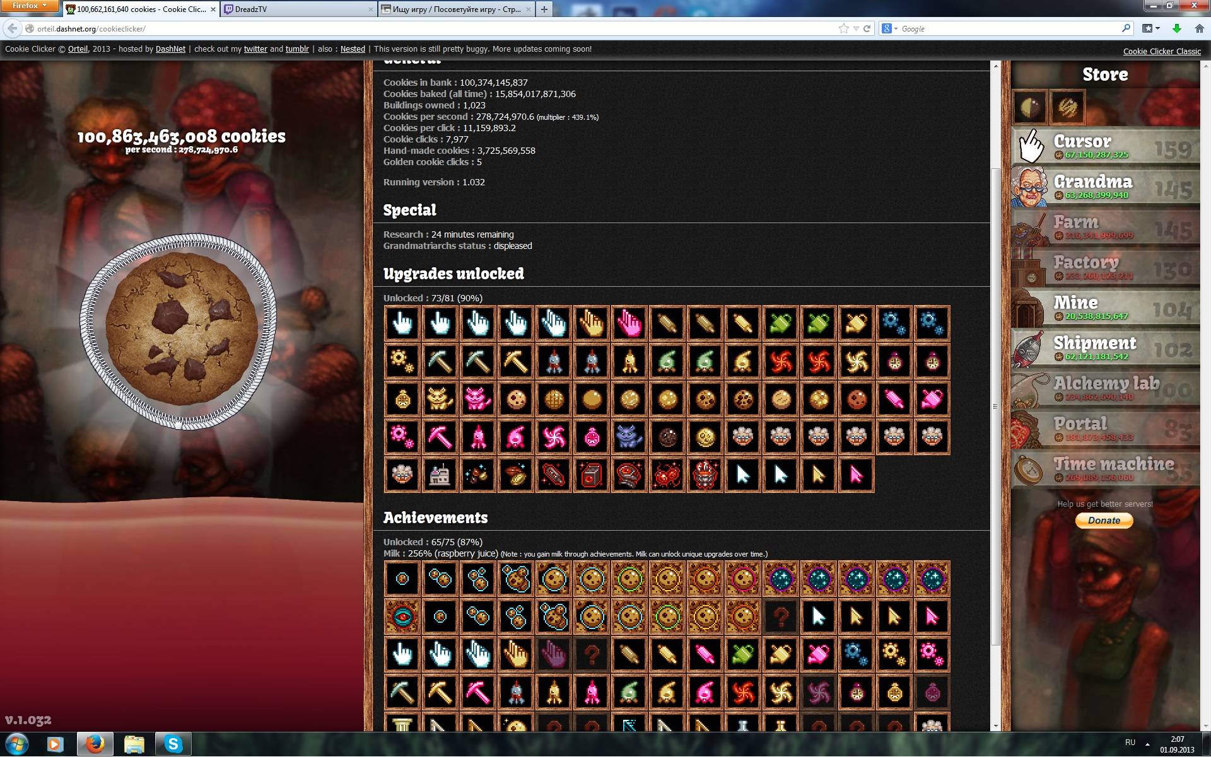Click the first store upgrade cookie icon
Viewport: 1211px width, 757px height.
[1029, 107]
